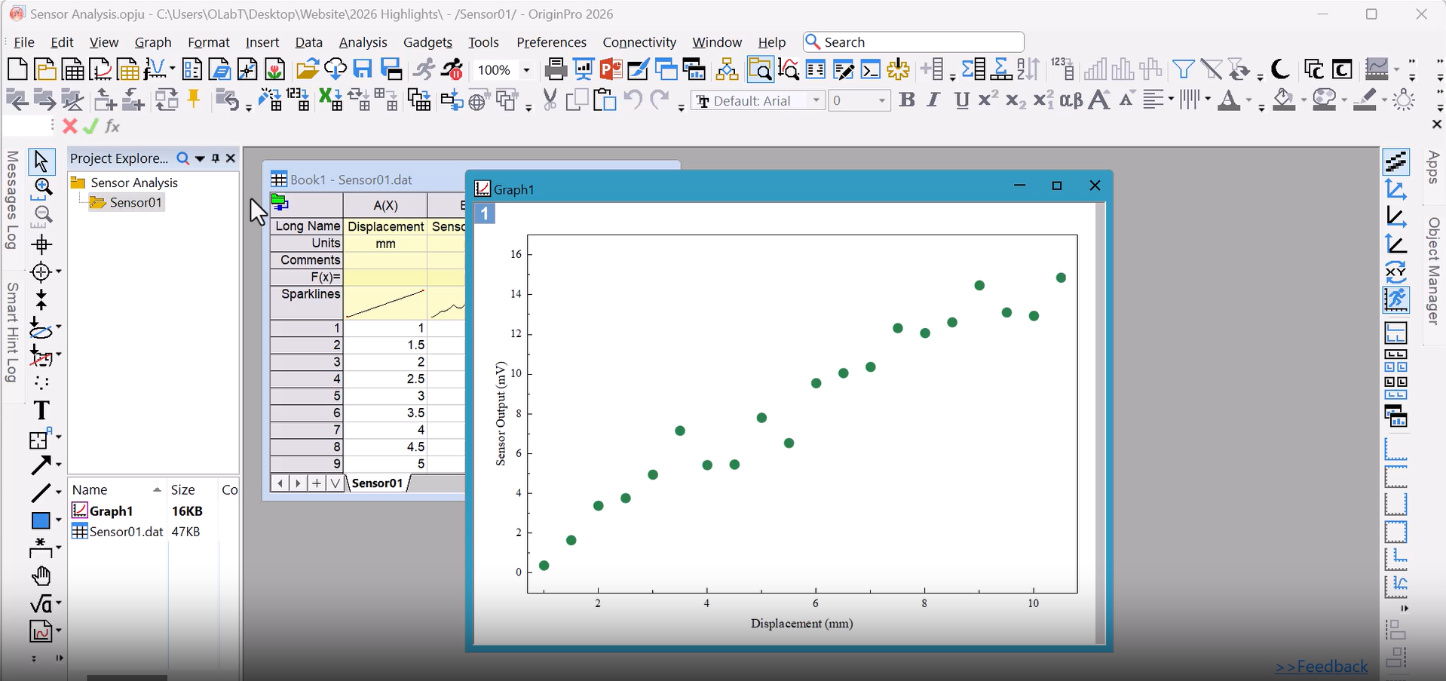Toggle Bold text formatting
Screen dimensions: 1446x681
[x=907, y=100]
